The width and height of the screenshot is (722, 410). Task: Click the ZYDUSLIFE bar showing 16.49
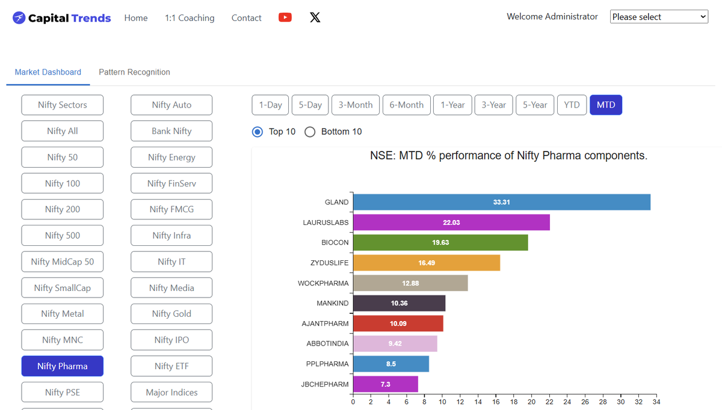(427, 263)
